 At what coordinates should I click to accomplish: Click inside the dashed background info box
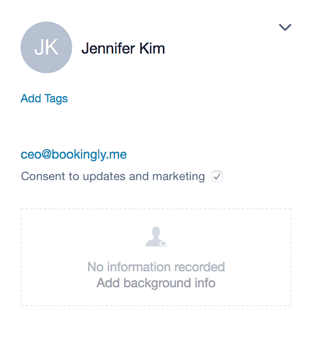click(x=156, y=257)
